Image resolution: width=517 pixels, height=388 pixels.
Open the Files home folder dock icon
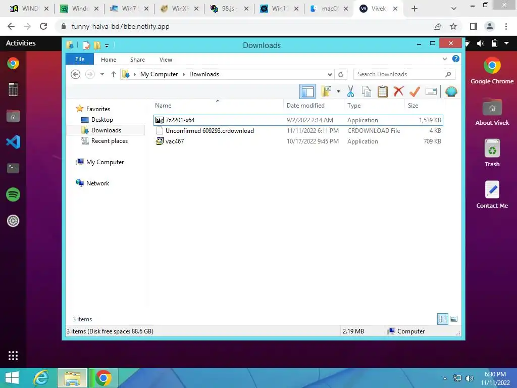(x=13, y=116)
